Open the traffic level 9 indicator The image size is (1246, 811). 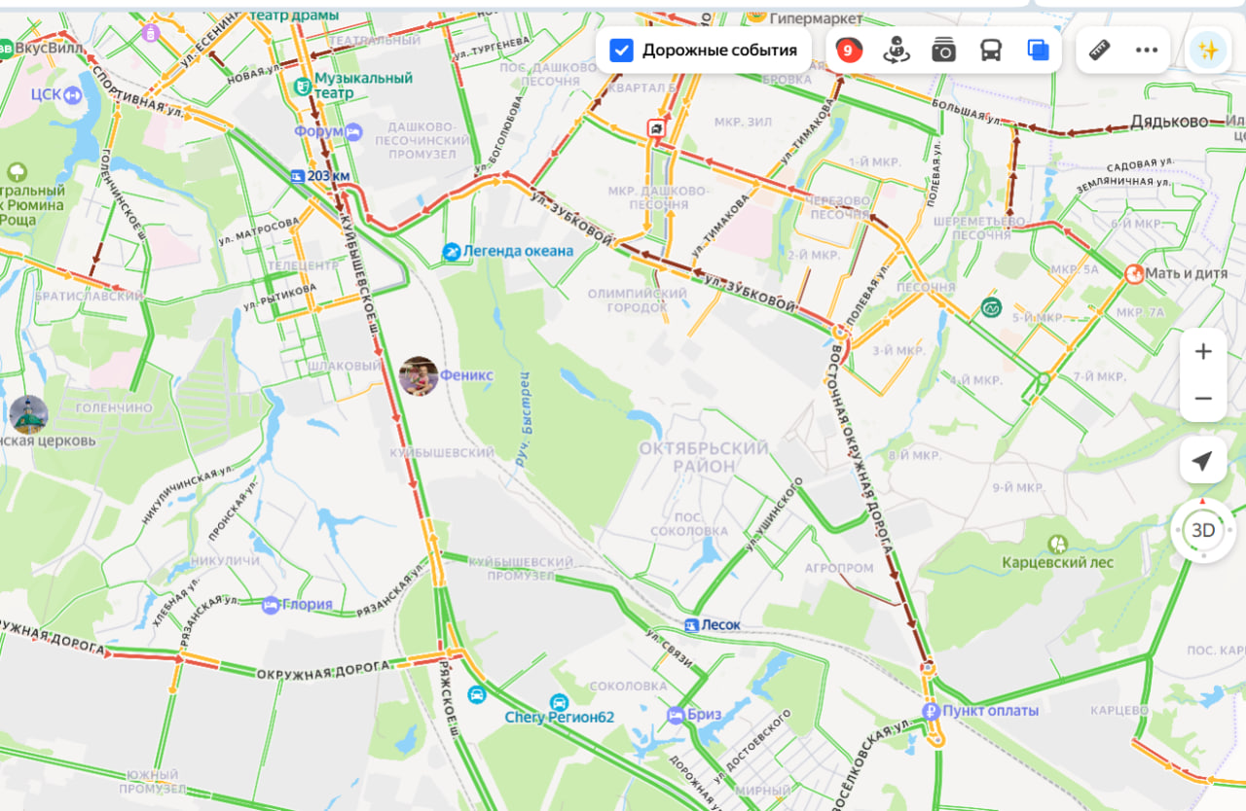pos(849,51)
